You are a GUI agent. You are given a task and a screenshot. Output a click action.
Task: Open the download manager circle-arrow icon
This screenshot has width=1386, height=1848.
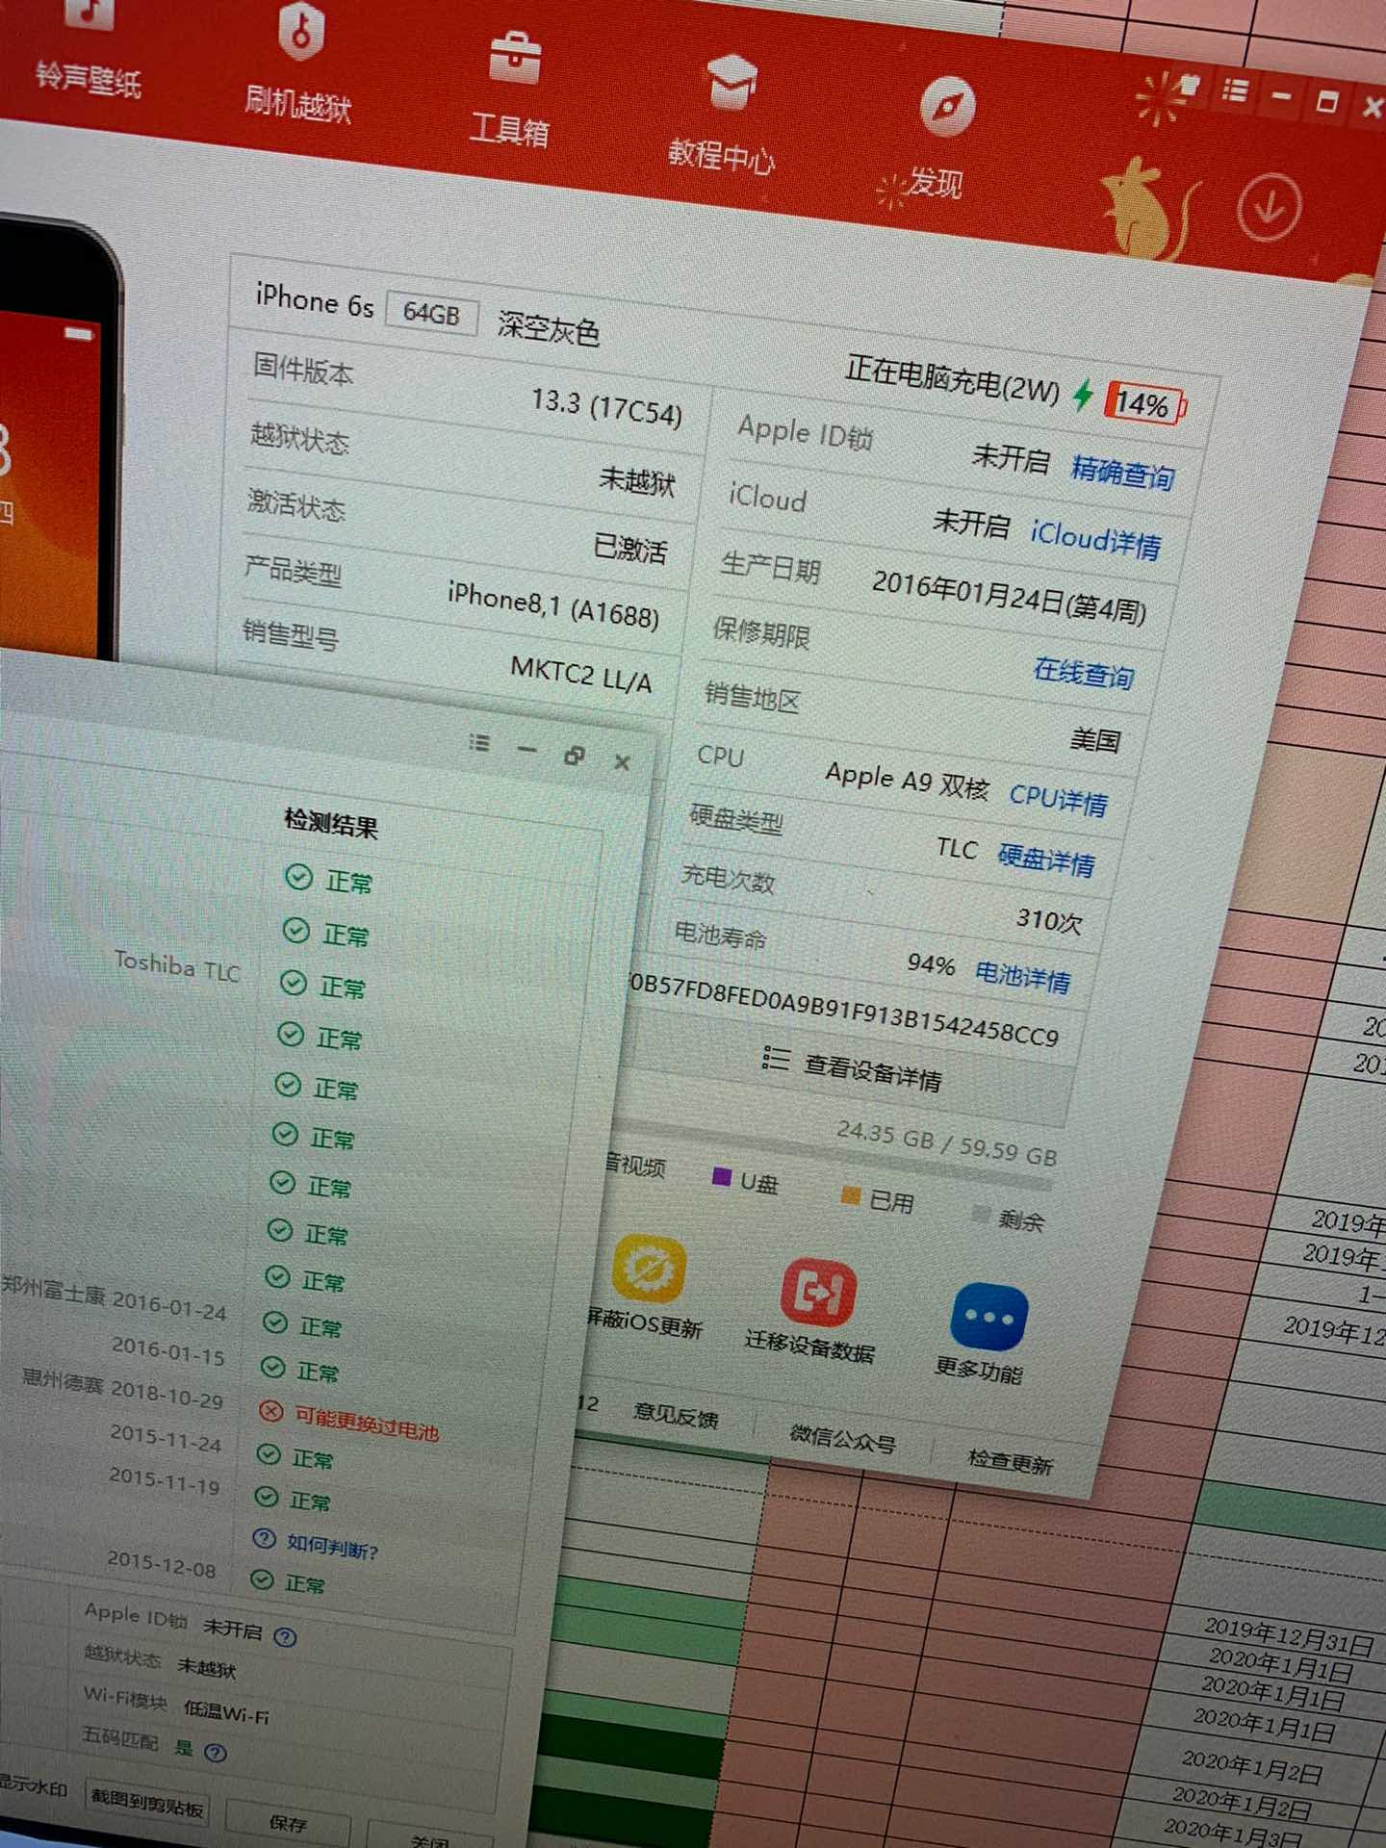pyautogui.click(x=1269, y=206)
